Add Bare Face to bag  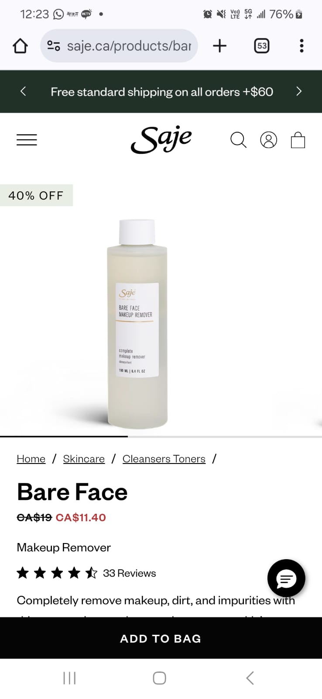(x=161, y=638)
